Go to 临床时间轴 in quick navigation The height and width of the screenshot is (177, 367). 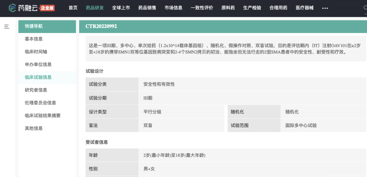pos(36,52)
